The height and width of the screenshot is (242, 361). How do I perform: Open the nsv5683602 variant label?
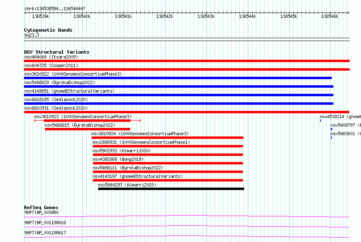[346, 134]
